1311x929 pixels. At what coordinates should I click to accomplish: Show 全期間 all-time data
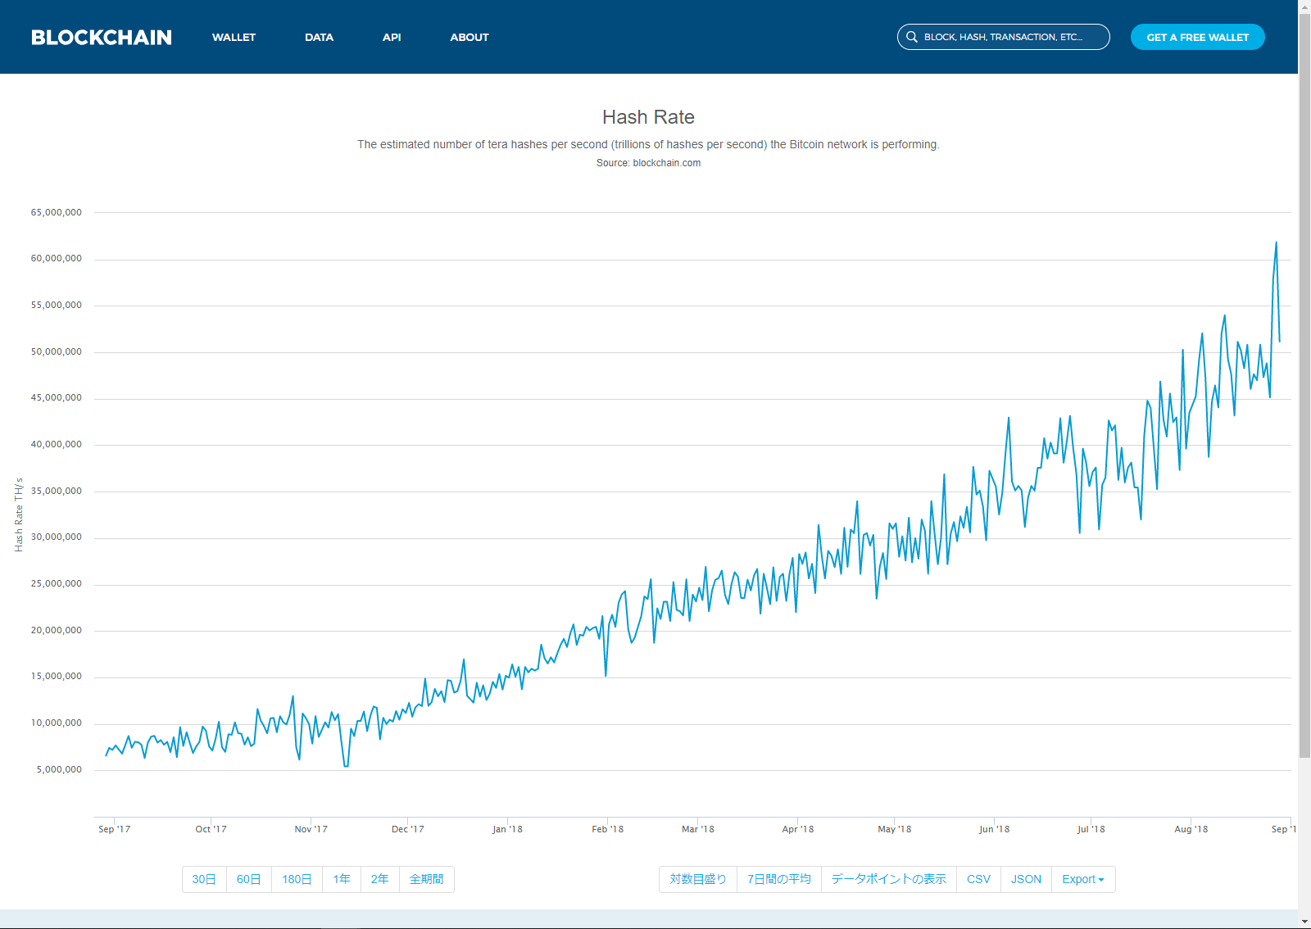(x=426, y=879)
